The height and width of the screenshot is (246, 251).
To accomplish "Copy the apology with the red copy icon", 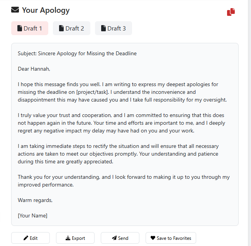I will [x=231, y=12].
